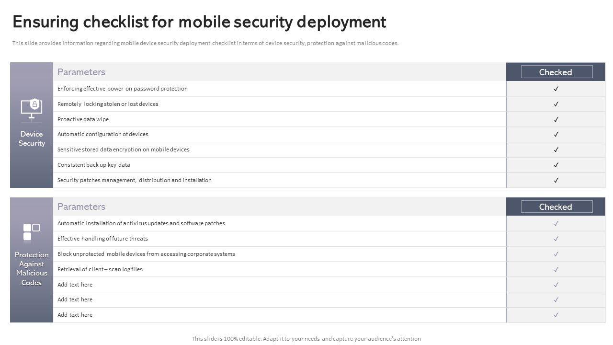Click the first 'Add text here' placeholder row
The height and width of the screenshot is (345, 613).
coord(75,285)
